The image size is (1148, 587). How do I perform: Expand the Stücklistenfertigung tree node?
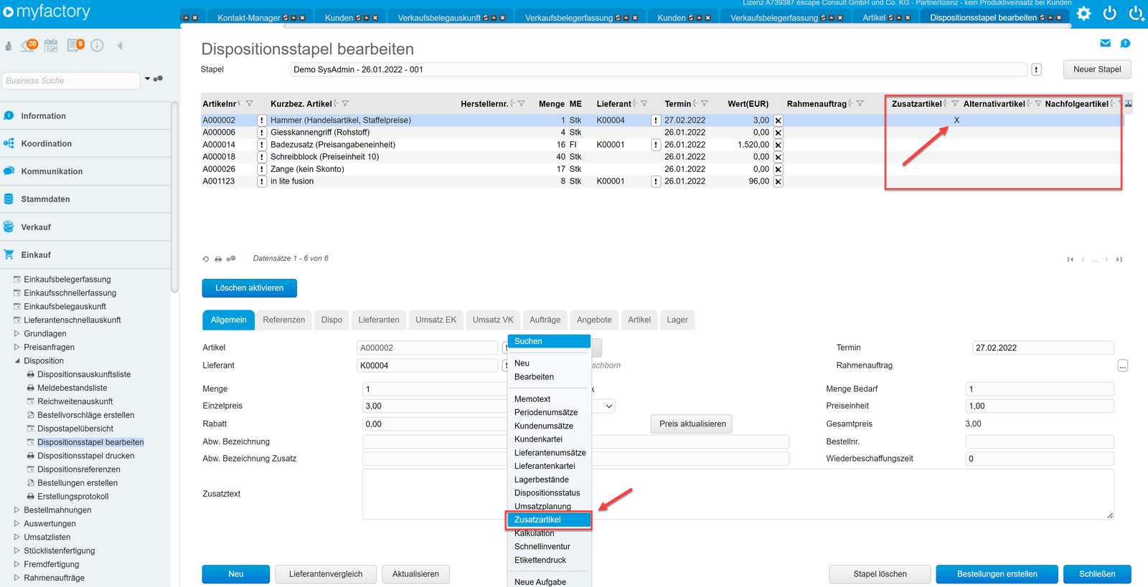click(17, 551)
